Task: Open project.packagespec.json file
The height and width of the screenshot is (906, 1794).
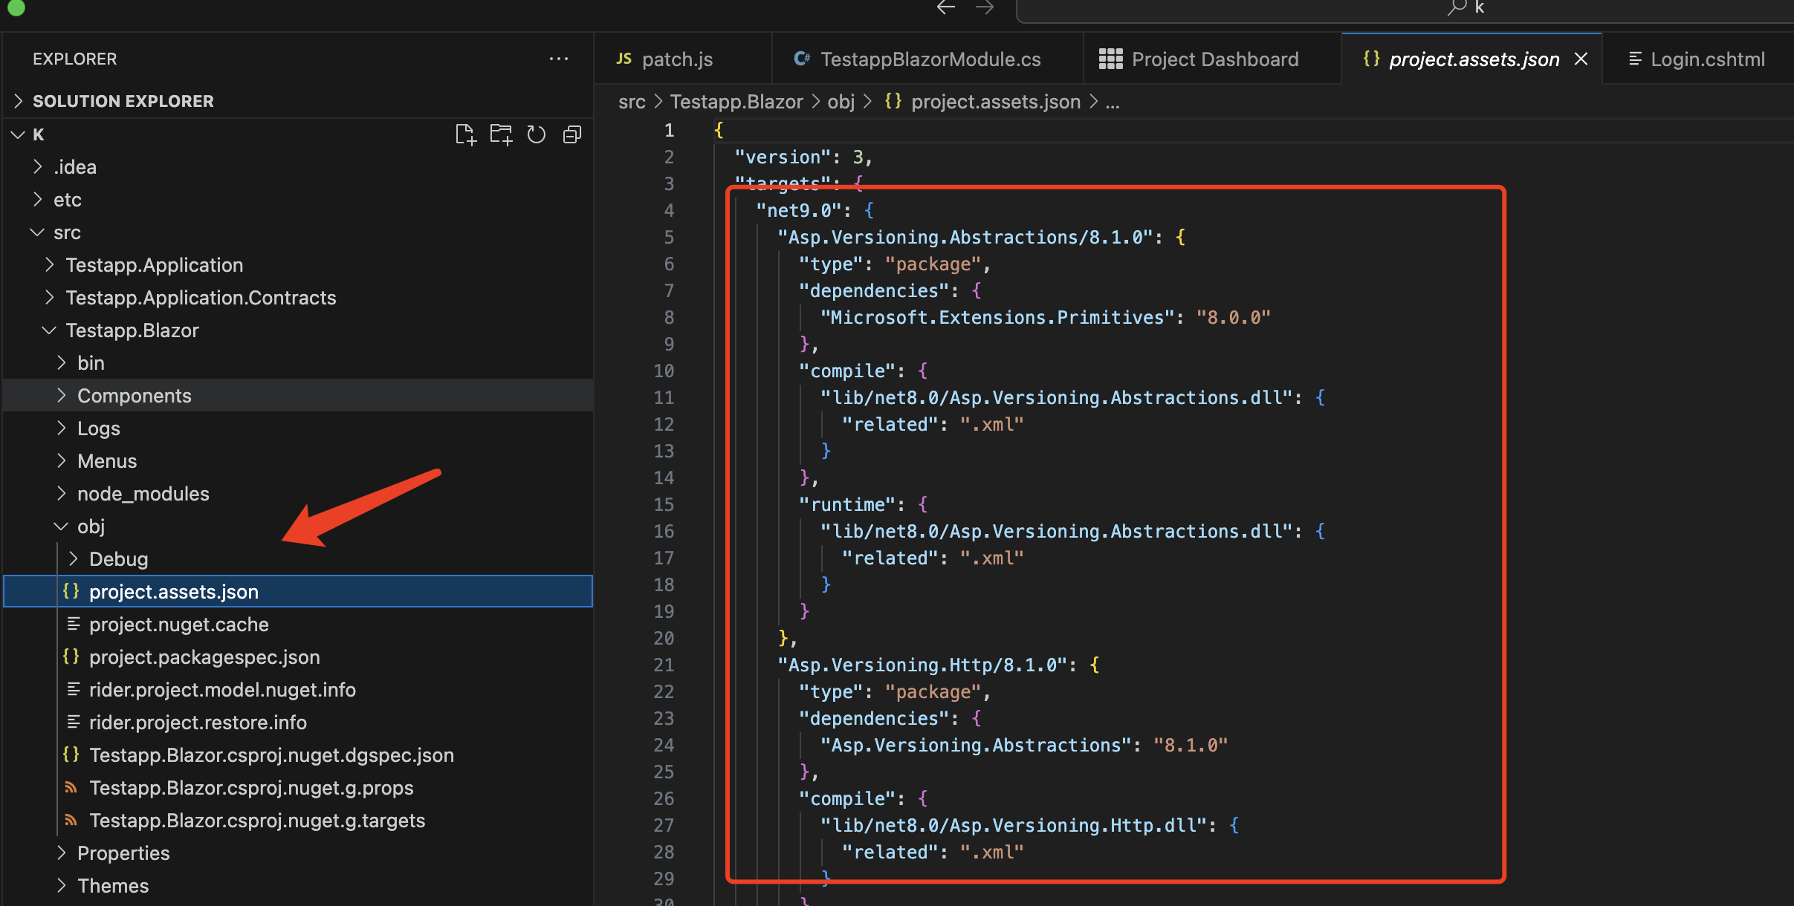Action: (204, 657)
